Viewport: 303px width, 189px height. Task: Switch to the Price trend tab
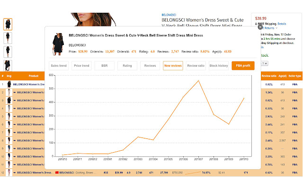(x=81, y=66)
